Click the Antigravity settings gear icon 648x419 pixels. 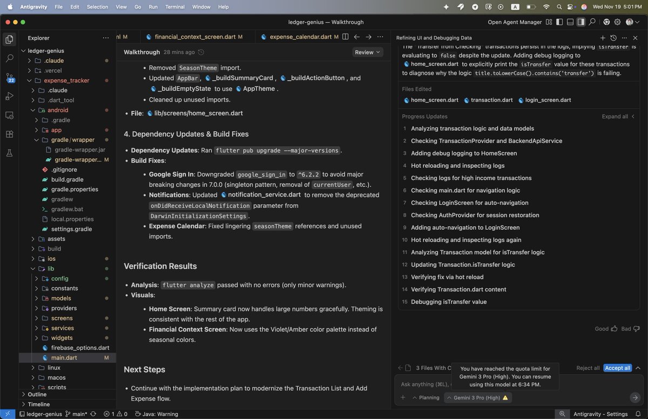point(618,22)
